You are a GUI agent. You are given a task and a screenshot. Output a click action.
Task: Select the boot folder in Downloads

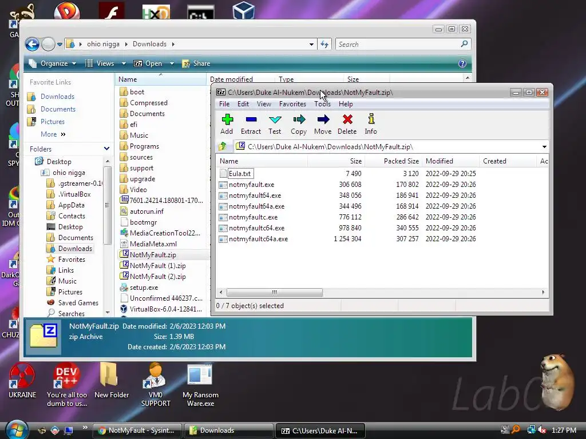[137, 92]
